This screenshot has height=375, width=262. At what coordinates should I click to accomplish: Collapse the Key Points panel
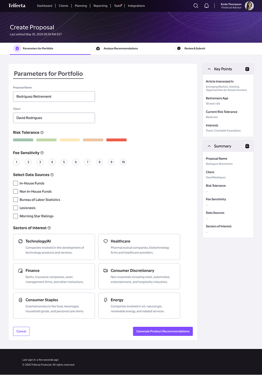[209, 69]
